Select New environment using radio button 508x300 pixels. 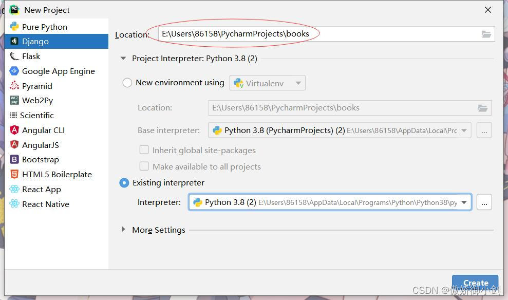[x=127, y=83]
